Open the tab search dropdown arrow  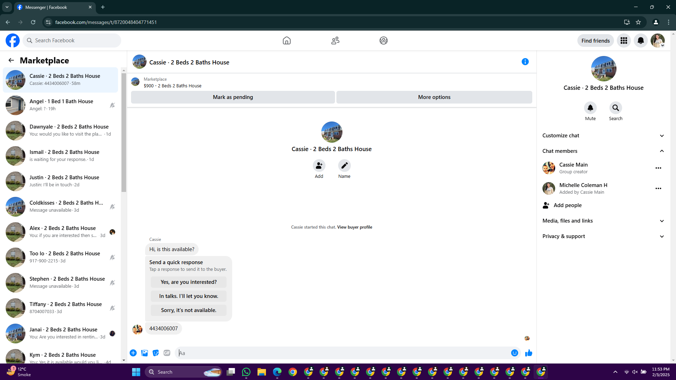click(7, 7)
